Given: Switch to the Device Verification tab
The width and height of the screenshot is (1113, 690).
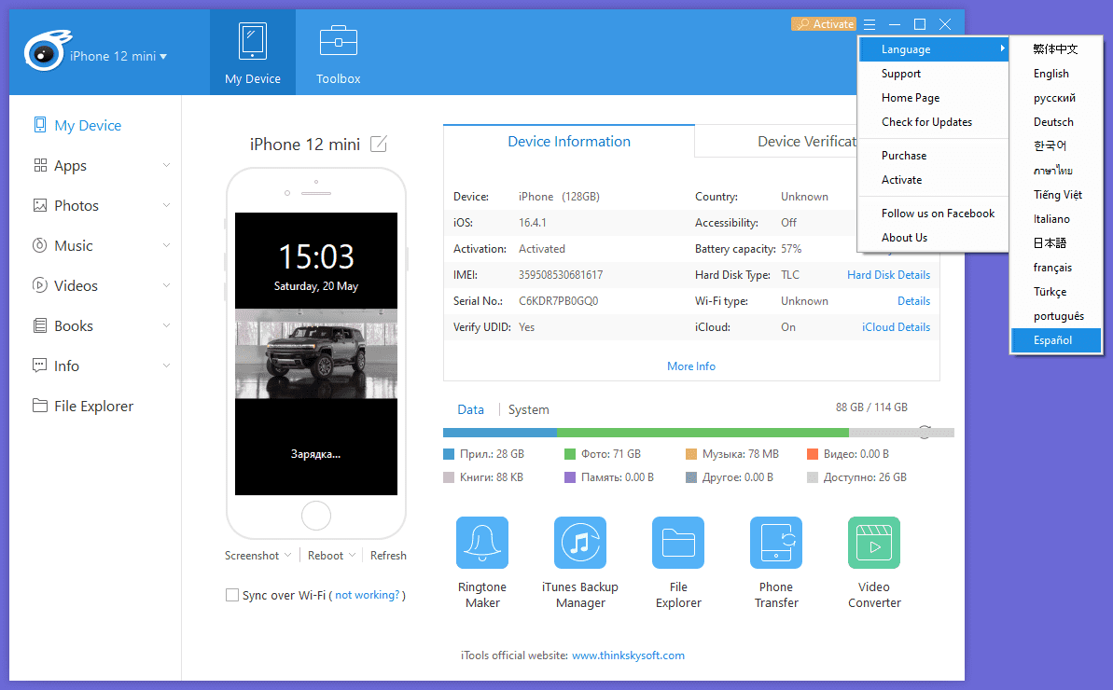Looking at the screenshot, I should (x=807, y=141).
